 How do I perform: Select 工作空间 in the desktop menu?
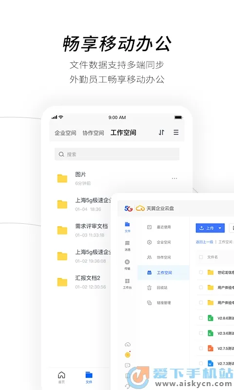163,273
